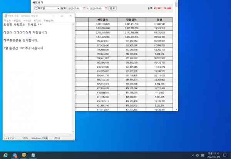Screen dimensions: 231x159
Task: Click the 배당금액 column header
Action: (x=103, y=19)
